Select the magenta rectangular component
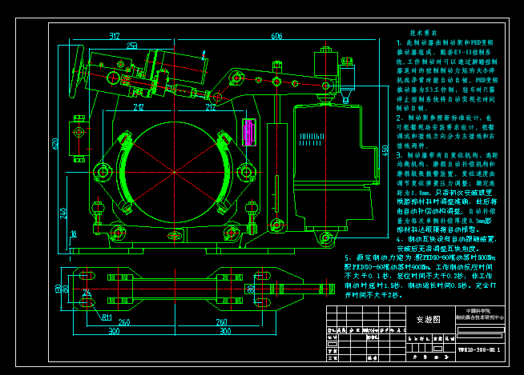The height and width of the screenshot is (375, 524). pos(248,131)
